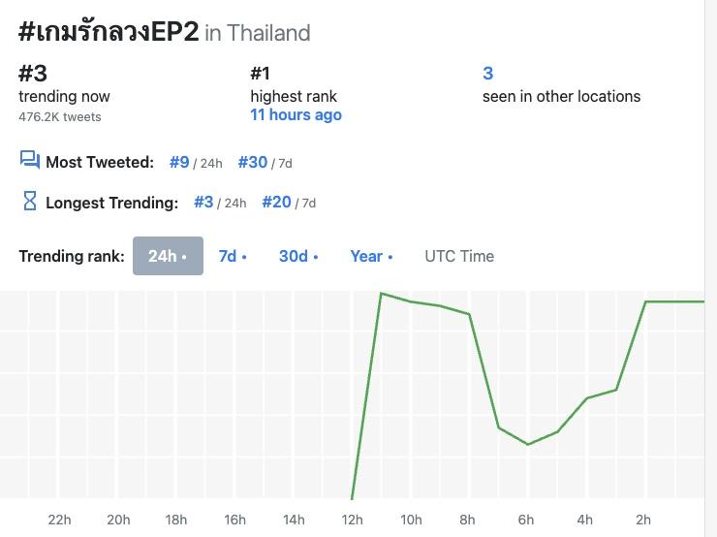Image resolution: width=717 pixels, height=537 pixels.
Task: Open the Year trending rank tab
Action: coord(371,256)
